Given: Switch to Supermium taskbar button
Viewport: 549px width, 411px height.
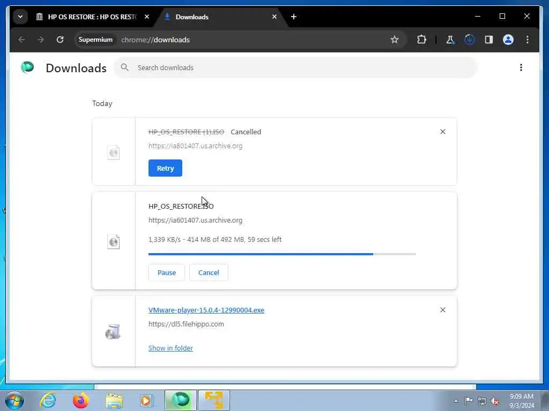Looking at the screenshot, I should tap(181, 400).
